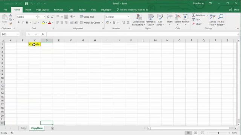Toggle the AutoSave switch
The image size is (241, 135).
[x=18, y=3]
